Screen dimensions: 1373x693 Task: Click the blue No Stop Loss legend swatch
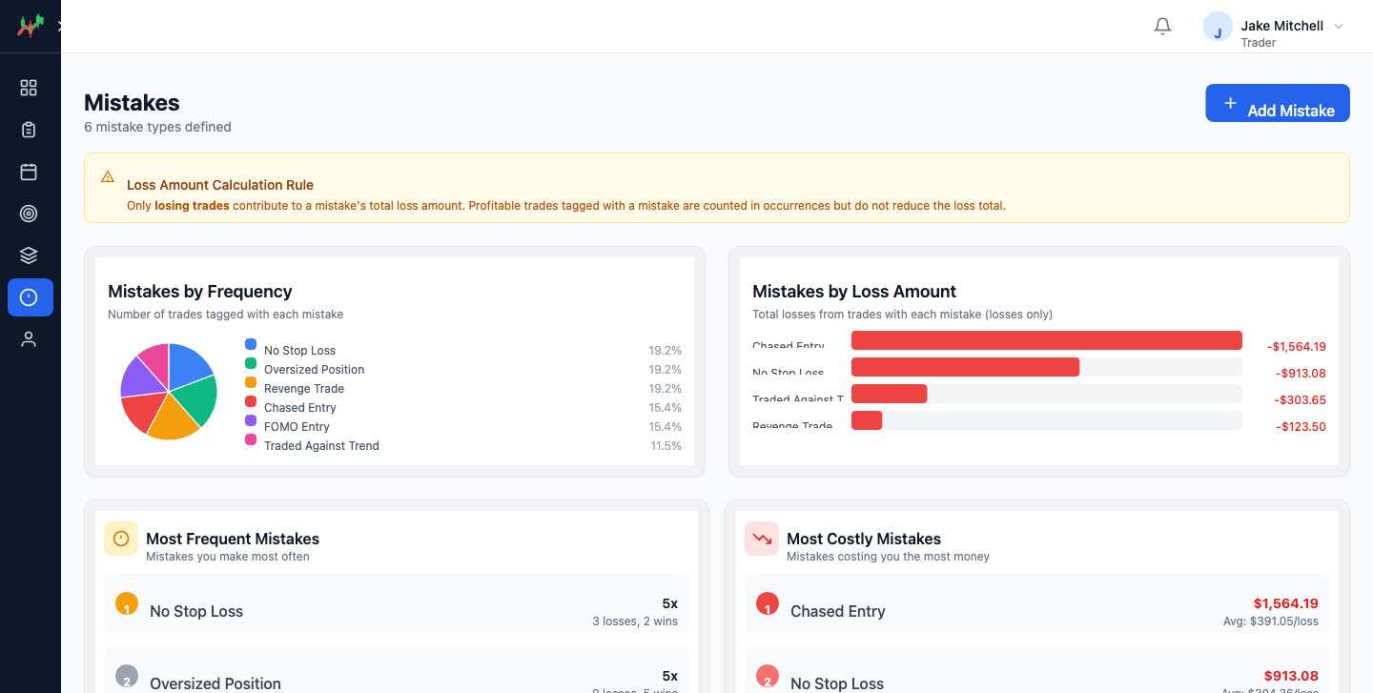click(x=250, y=343)
